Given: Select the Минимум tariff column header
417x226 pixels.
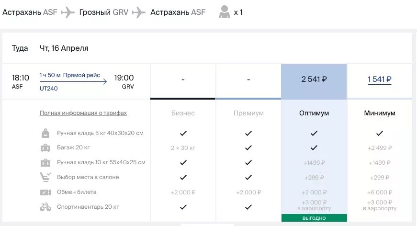Looking at the screenshot, I should [x=380, y=113].
